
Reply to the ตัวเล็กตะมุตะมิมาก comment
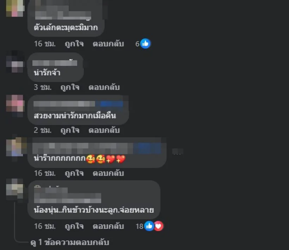pos(108,44)
